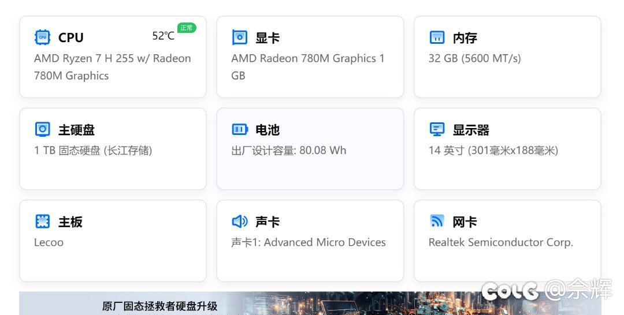
Task: Click the monitor (显示器) icon
Action: coord(437,129)
